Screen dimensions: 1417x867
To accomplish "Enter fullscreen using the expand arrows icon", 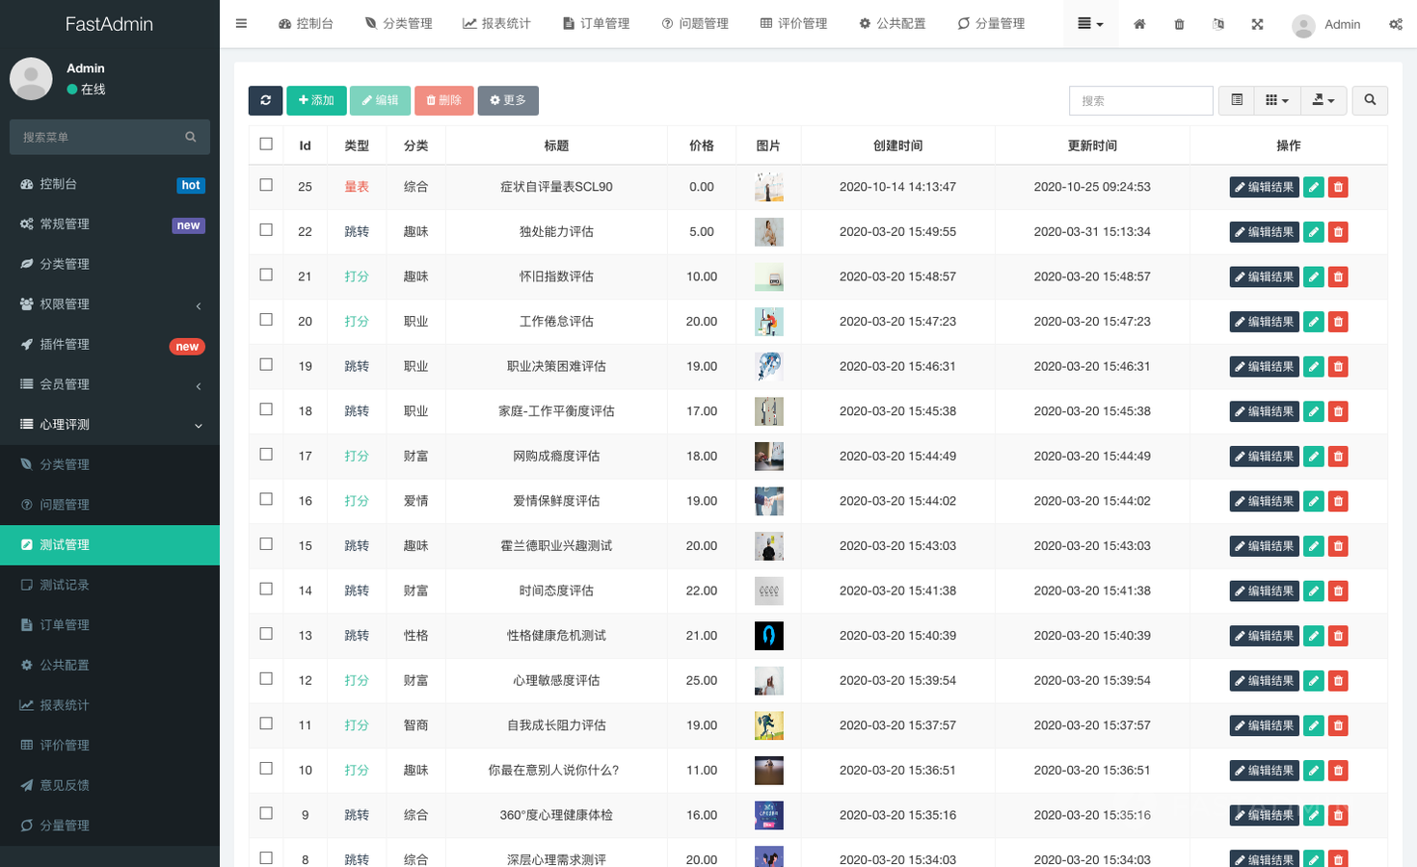I will [x=1257, y=24].
